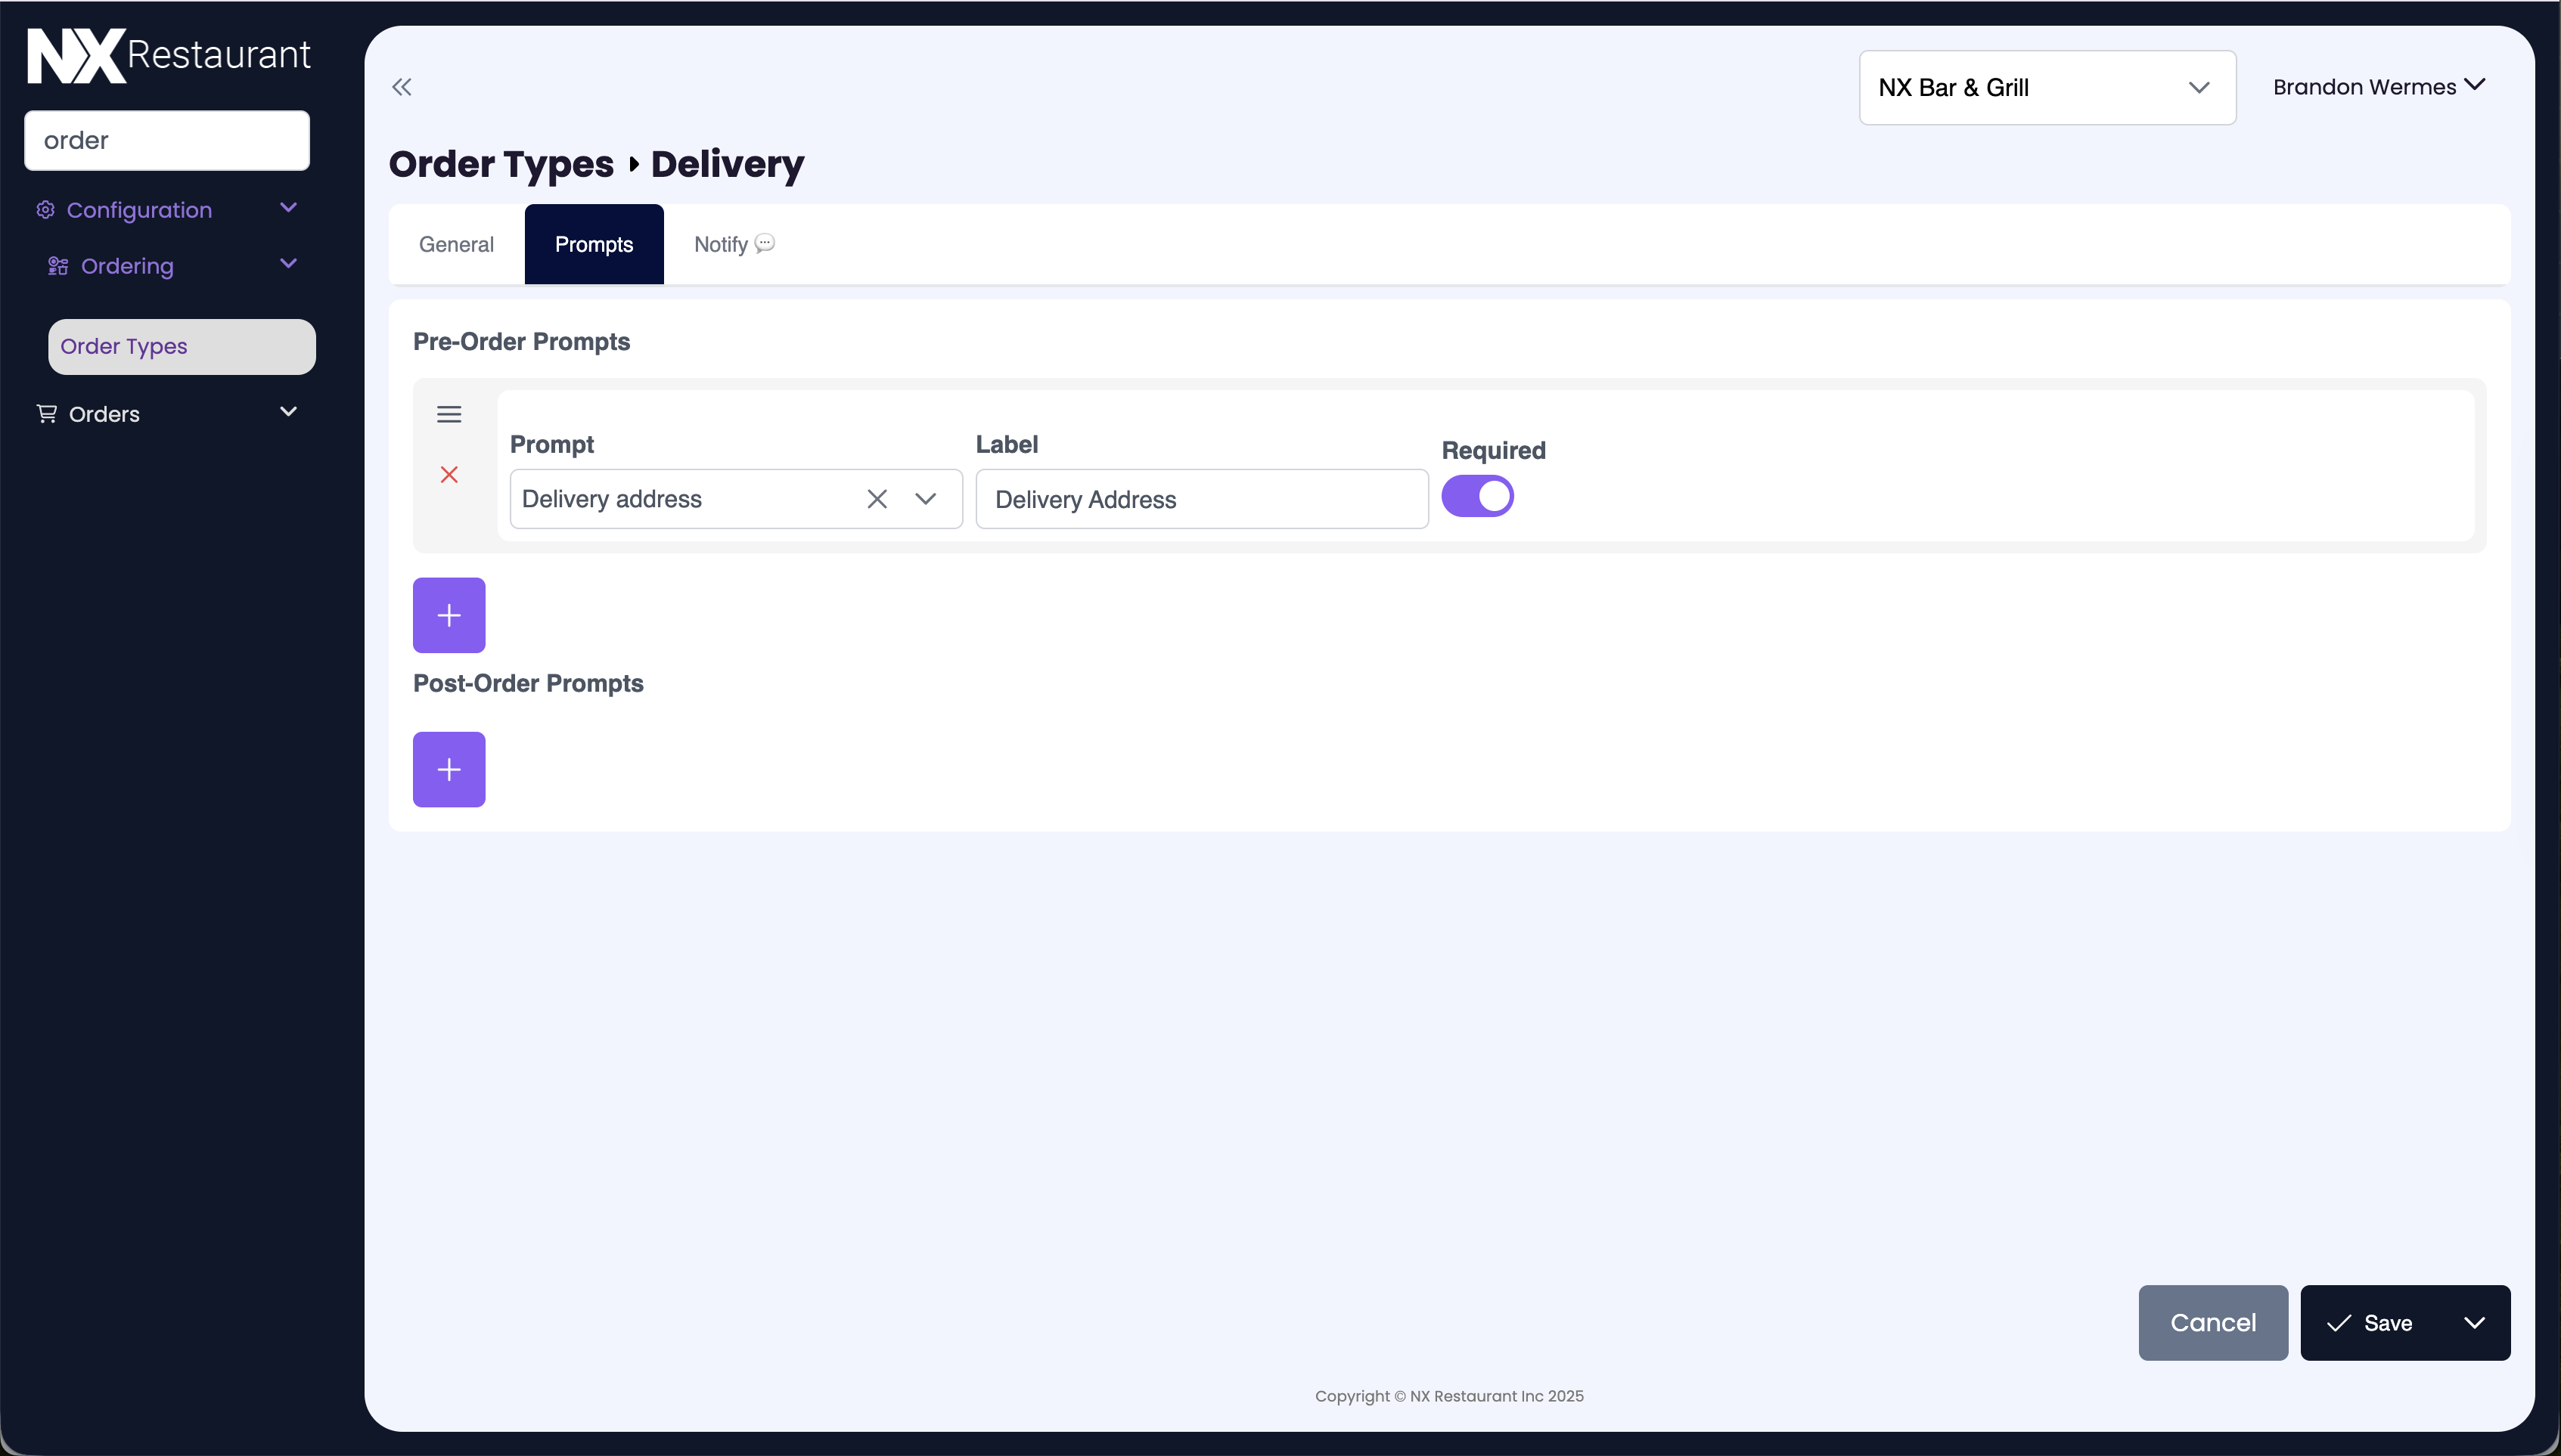Open the NX Bar & Grill selector

(x=2046, y=88)
